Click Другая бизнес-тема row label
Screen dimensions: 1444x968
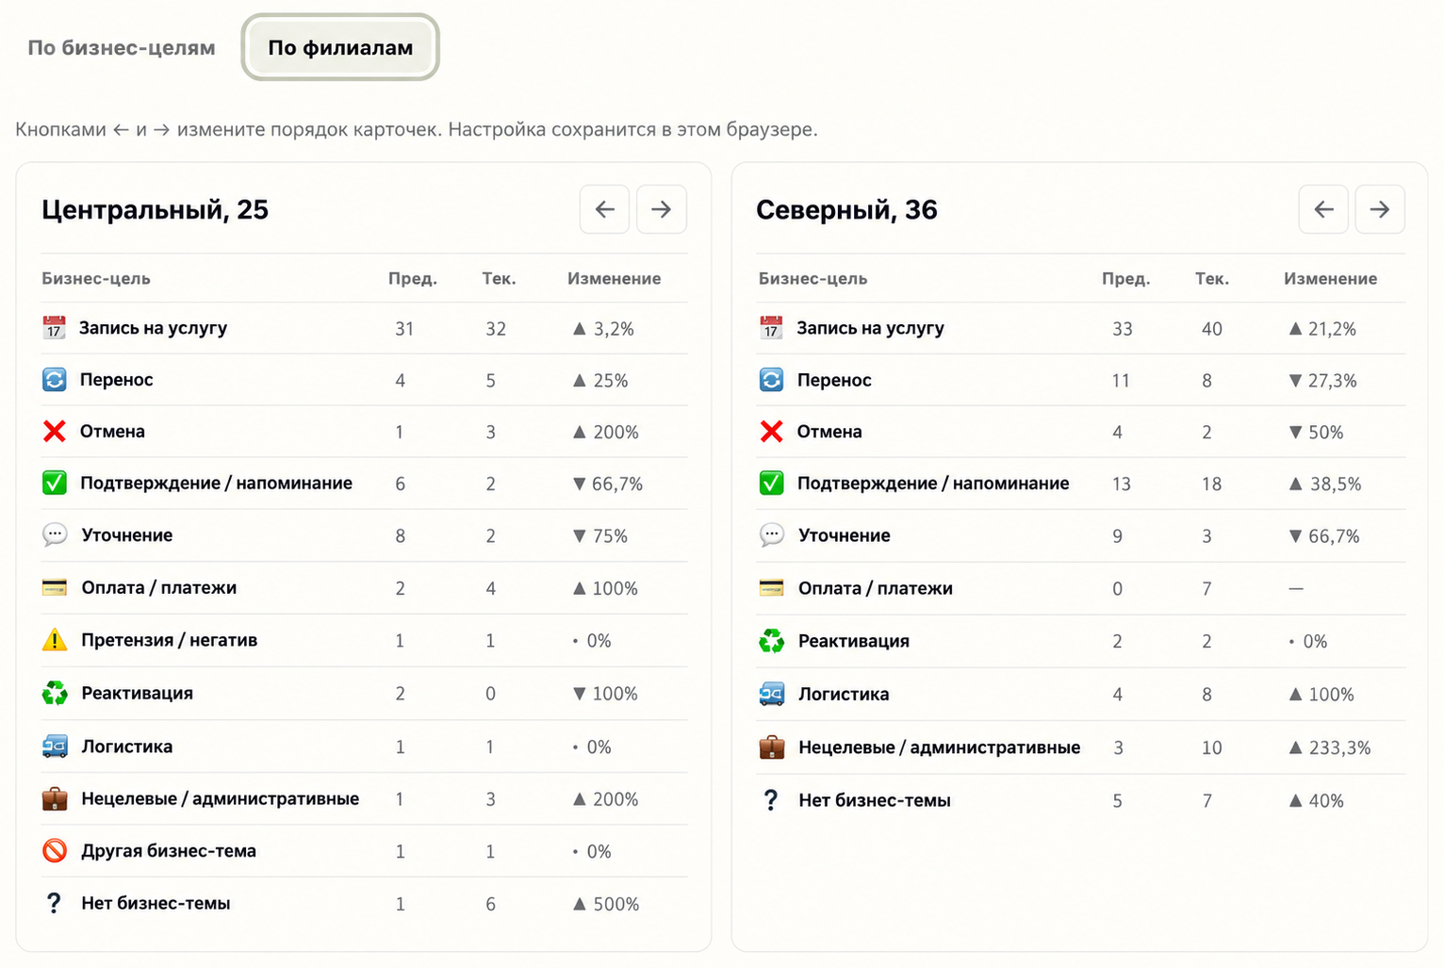coord(169,851)
